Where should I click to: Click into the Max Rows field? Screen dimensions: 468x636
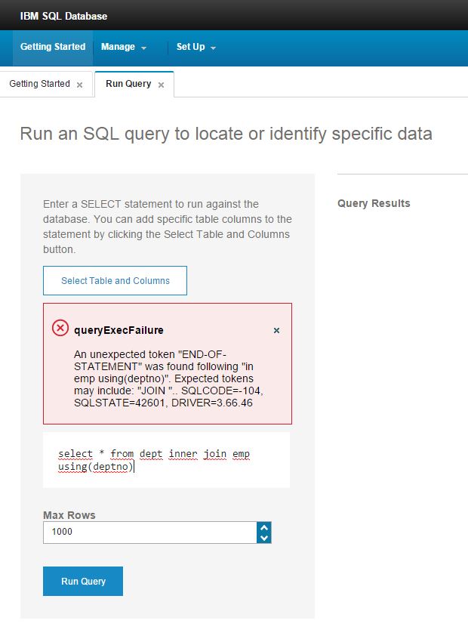150,533
